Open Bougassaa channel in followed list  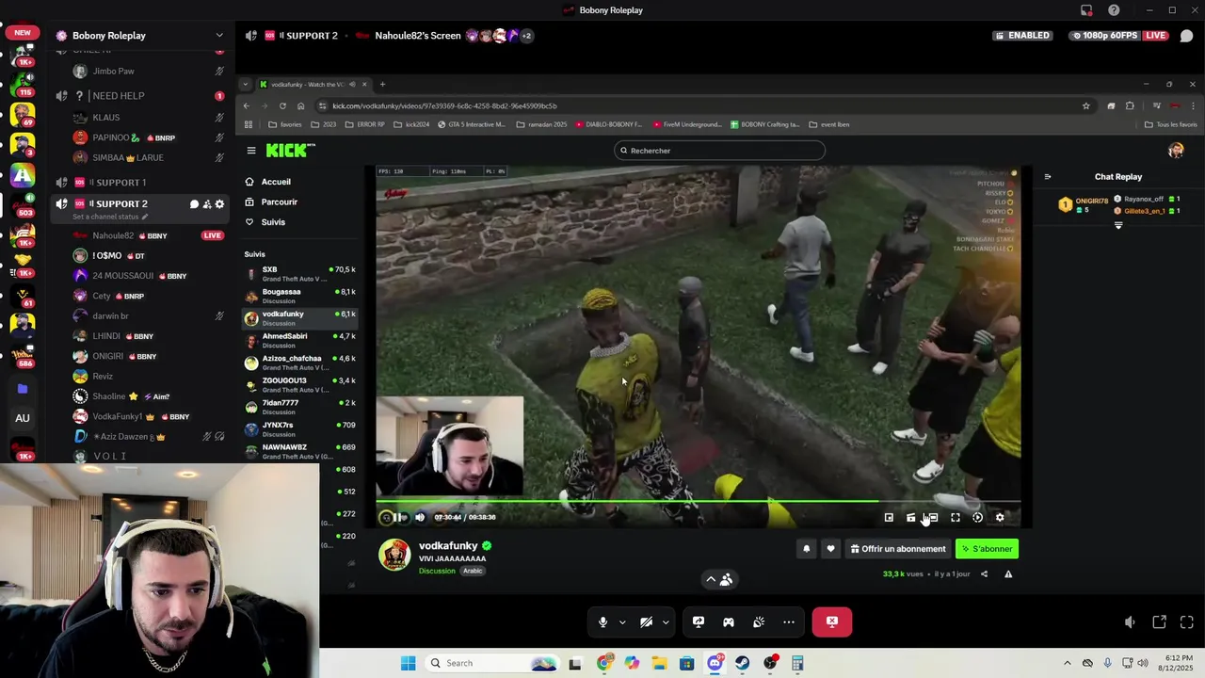click(299, 296)
